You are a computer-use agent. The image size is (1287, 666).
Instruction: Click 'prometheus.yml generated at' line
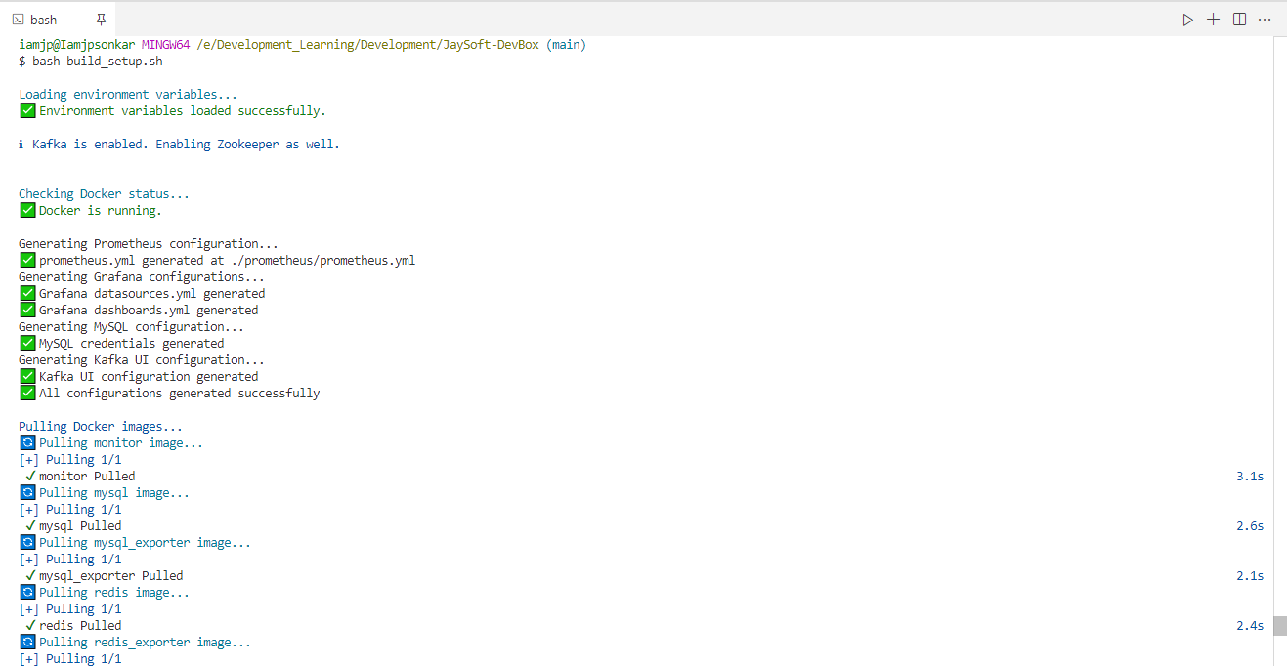coord(218,261)
